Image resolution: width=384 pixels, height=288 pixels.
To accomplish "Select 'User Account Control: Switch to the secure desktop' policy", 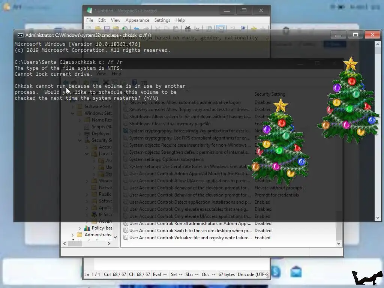I will coord(190,231).
